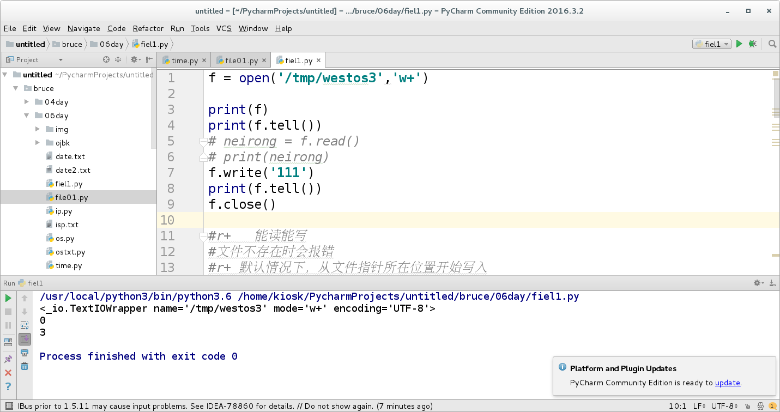
Task: Click the Down the stack trace arrow
Action: 25,312
